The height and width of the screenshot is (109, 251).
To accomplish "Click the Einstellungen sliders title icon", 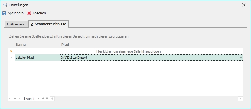I will pyautogui.click(x=5, y=5).
